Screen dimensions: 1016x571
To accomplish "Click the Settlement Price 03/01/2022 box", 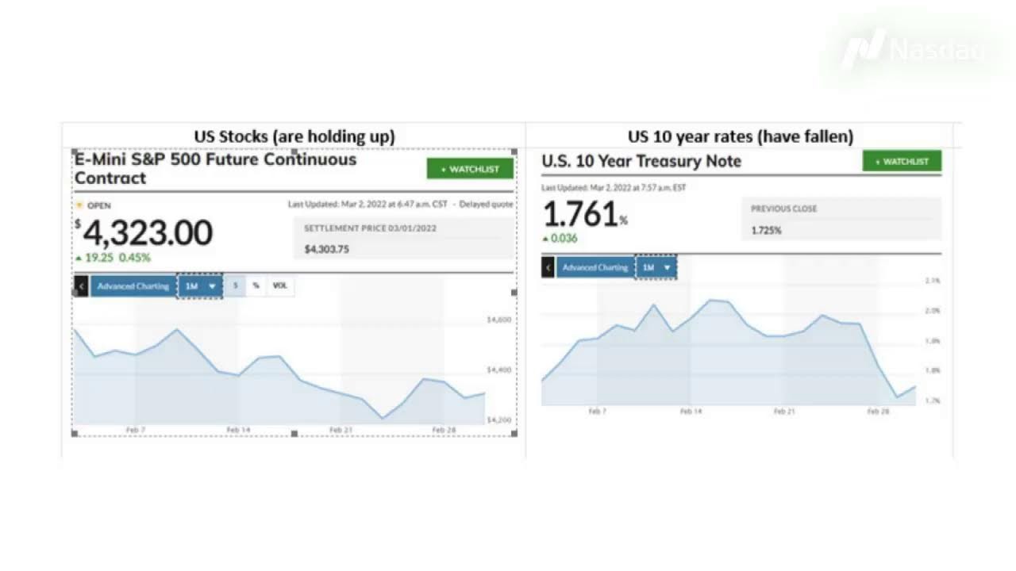I will coord(403,238).
